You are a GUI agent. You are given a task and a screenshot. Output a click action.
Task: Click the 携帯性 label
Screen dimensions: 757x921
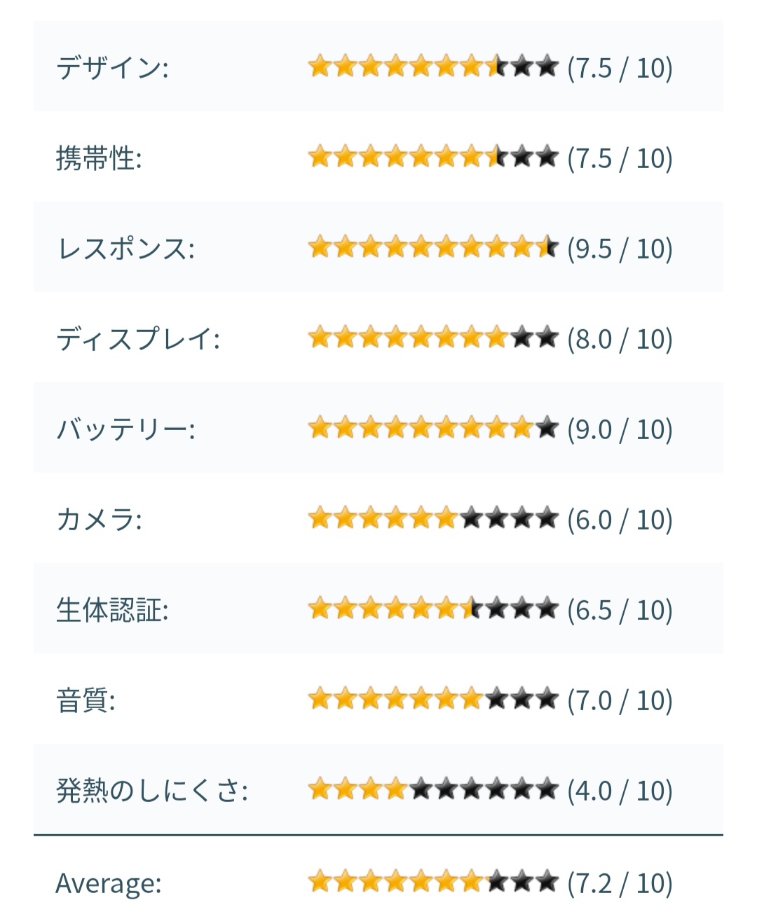click(x=99, y=159)
